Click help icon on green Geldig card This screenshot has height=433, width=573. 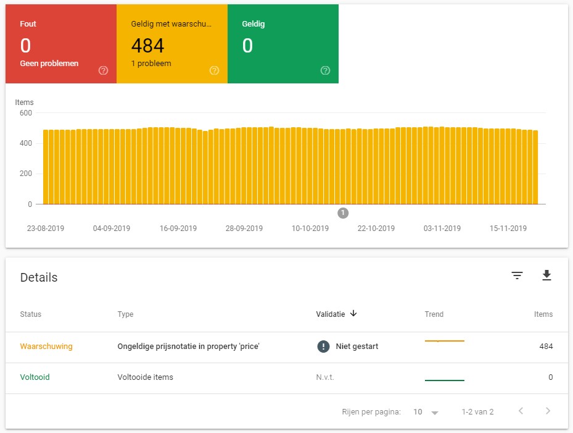325,70
